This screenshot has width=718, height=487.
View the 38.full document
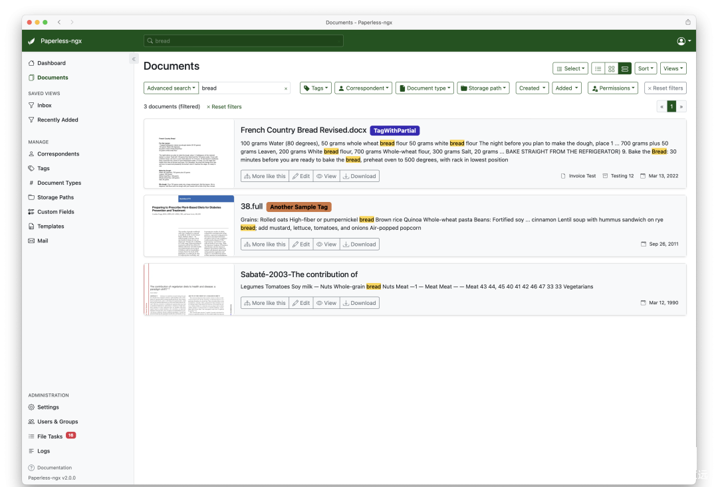point(326,244)
